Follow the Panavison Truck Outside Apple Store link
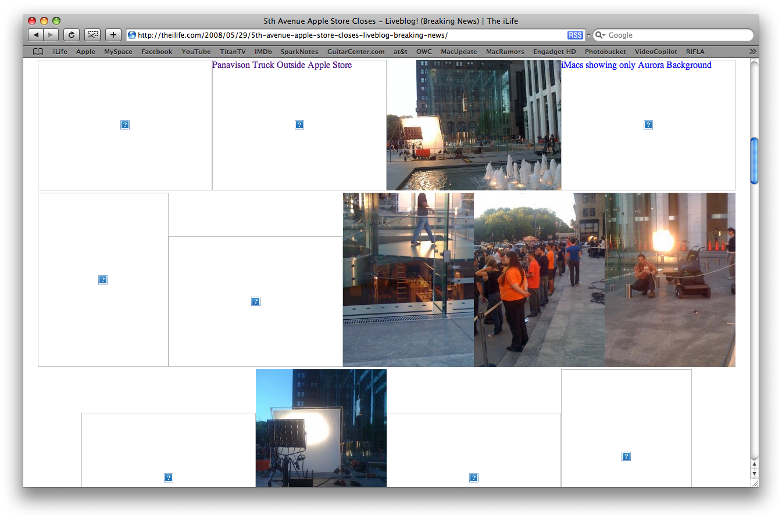The width and height of the screenshot is (782, 519). pos(282,65)
